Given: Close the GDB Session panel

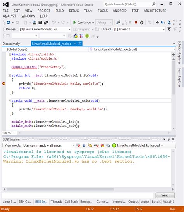Looking at the screenshot, I should (x=173, y=139).
